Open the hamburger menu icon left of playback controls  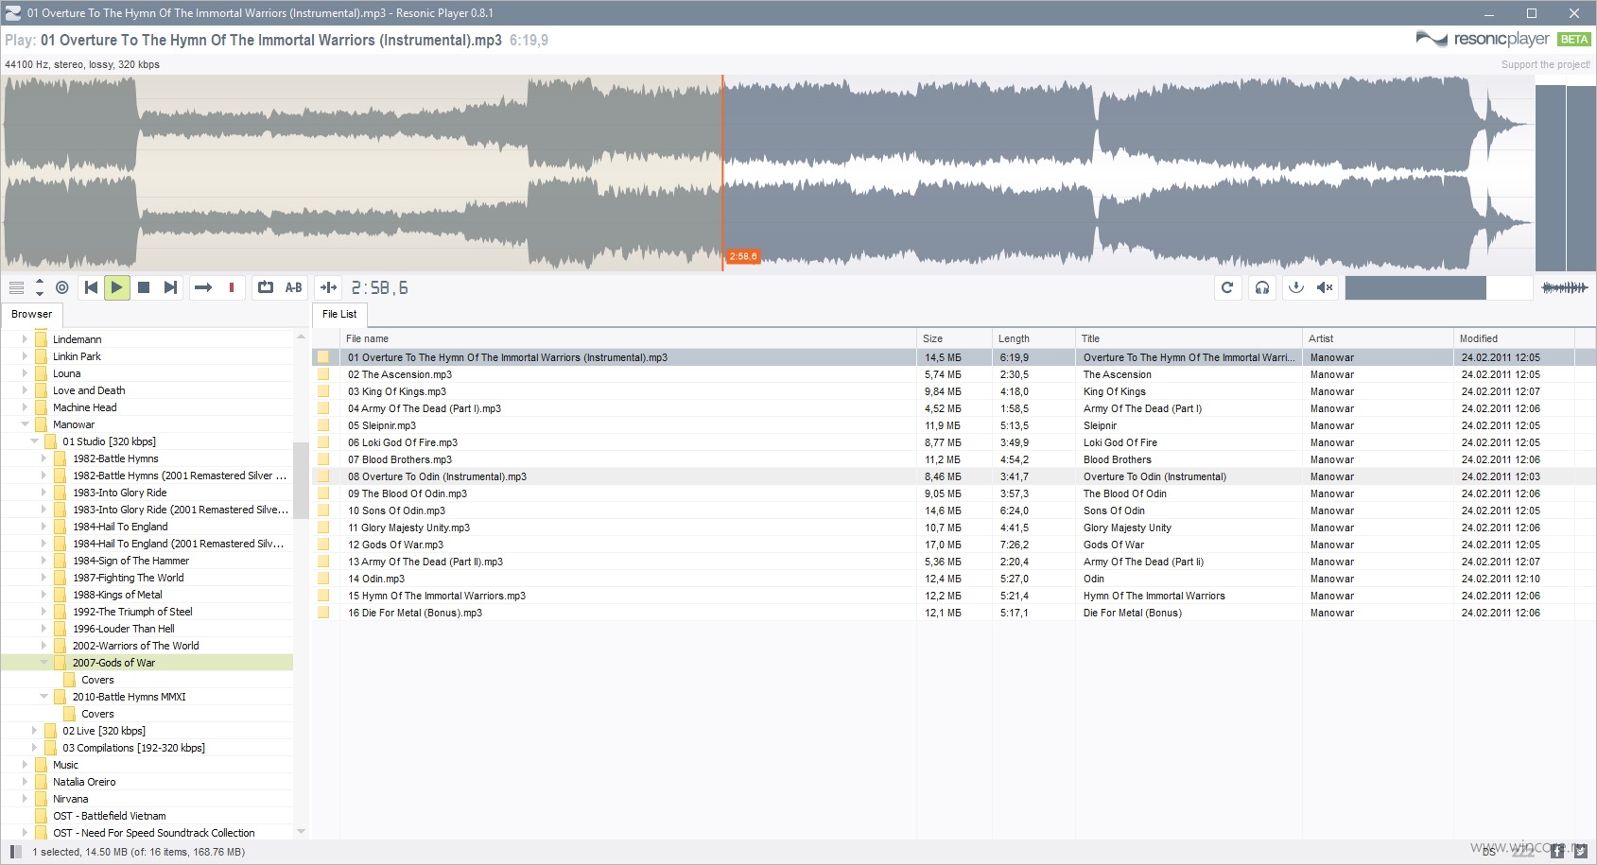pyautogui.click(x=16, y=287)
